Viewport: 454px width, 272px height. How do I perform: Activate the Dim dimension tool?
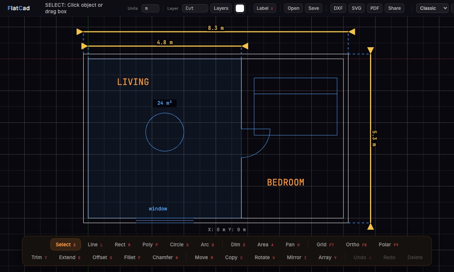pos(238,244)
